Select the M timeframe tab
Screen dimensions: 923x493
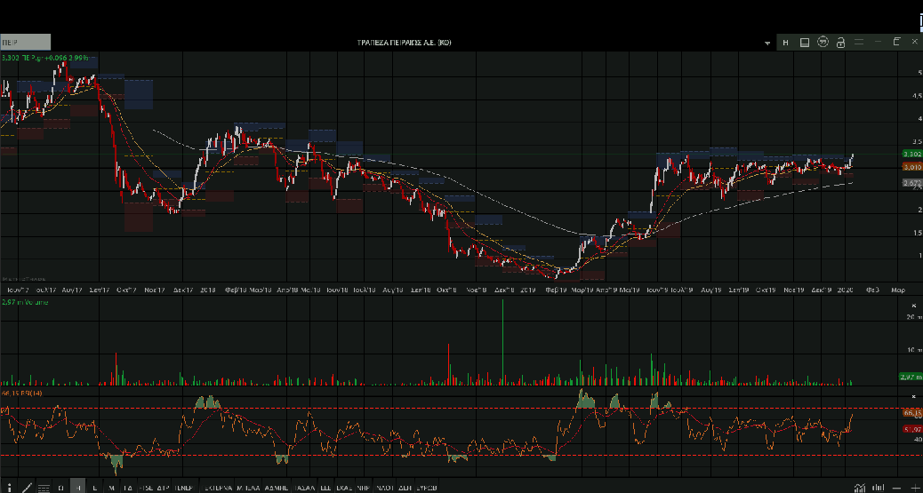pyautogui.click(x=111, y=488)
